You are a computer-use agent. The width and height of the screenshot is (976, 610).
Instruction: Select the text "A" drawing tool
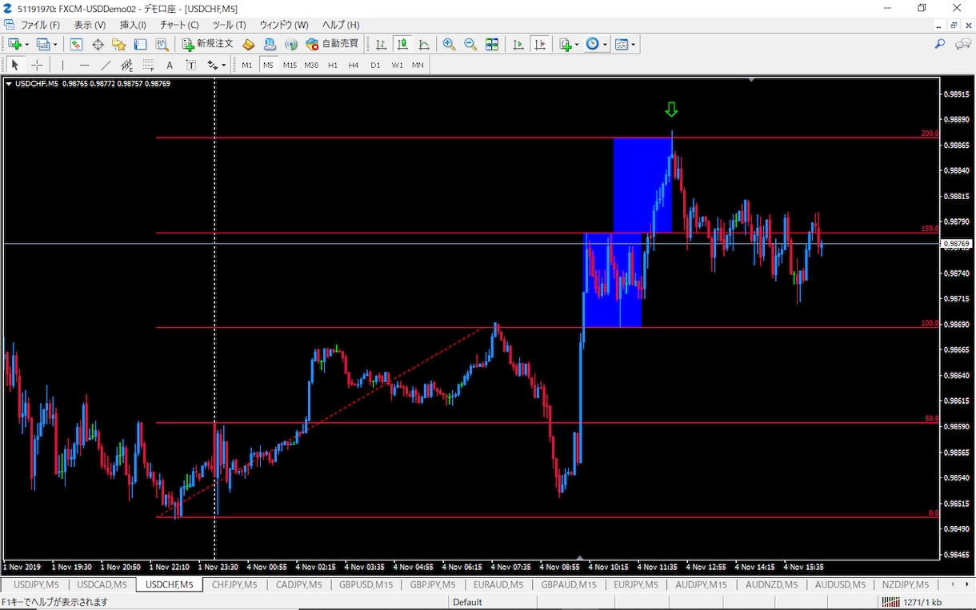170,66
